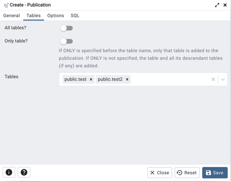The image size is (231, 182).
Task: Remove the public.test2 table chip
Action: click(127, 79)
